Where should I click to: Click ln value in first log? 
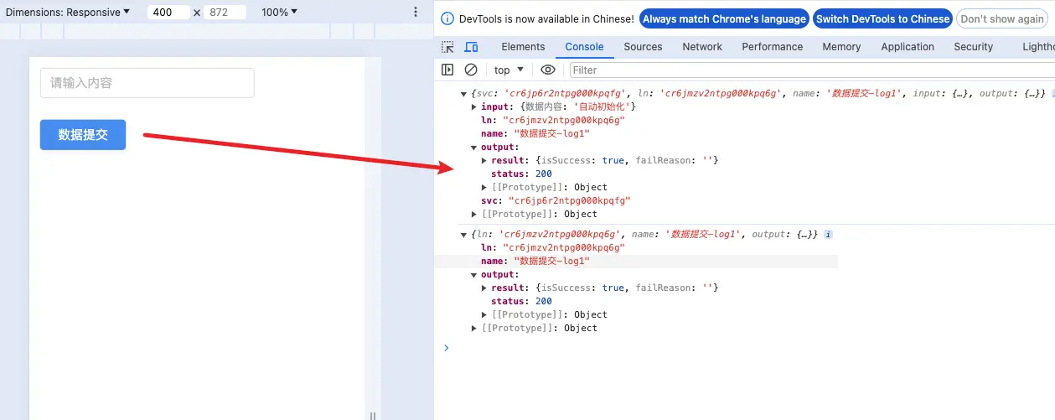pos(564,120)
